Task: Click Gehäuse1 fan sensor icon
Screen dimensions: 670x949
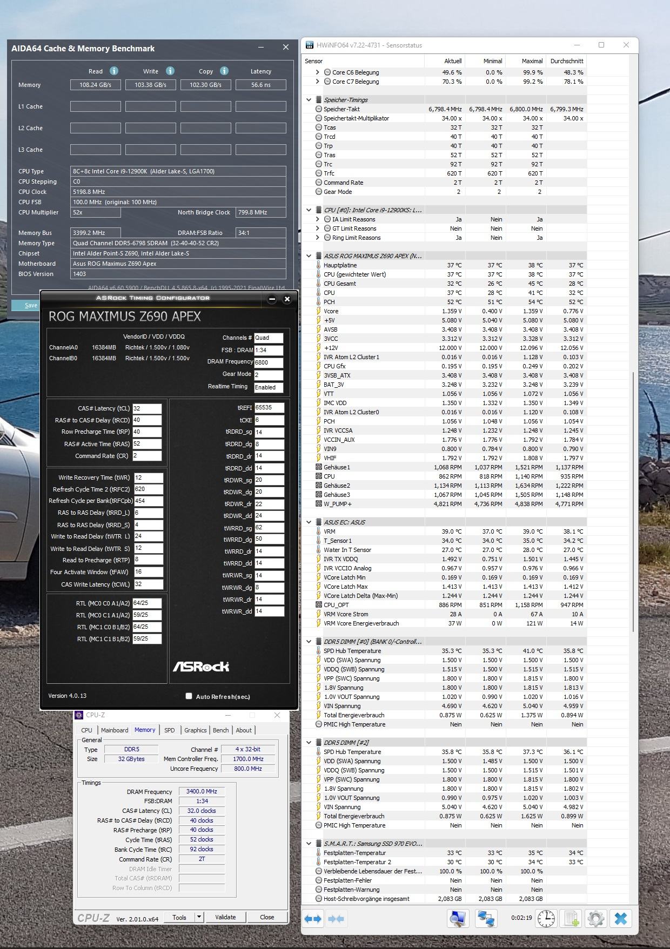Action: [319, 467]
